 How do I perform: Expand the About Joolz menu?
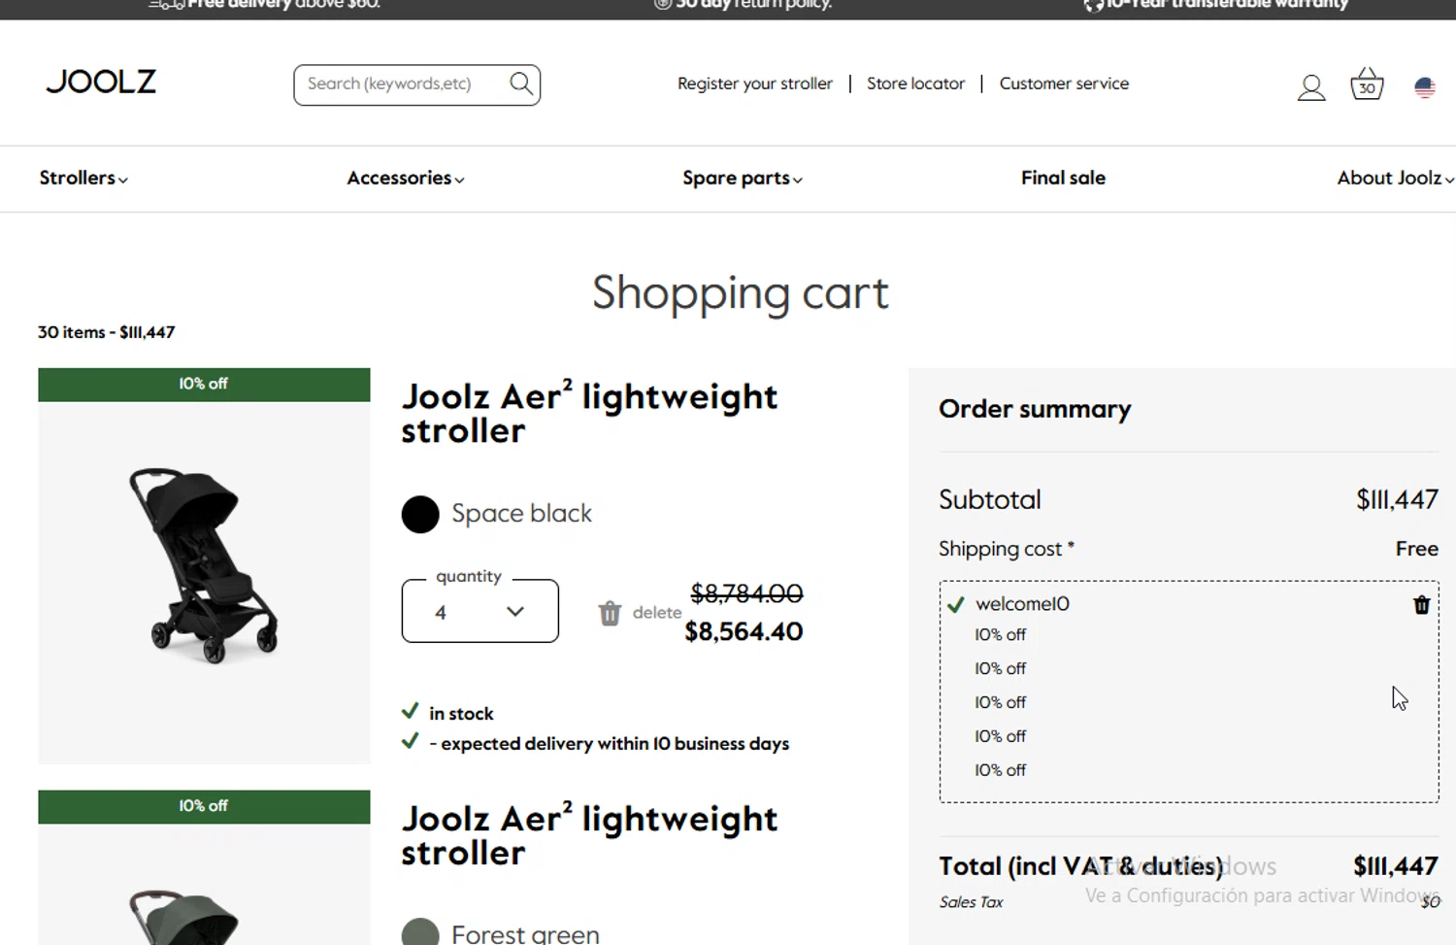coord(1395,178)
